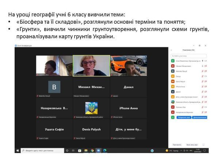Toggle the camera icon for Denis Palyuh
219x164 pixels.
[x=206, y=81]
